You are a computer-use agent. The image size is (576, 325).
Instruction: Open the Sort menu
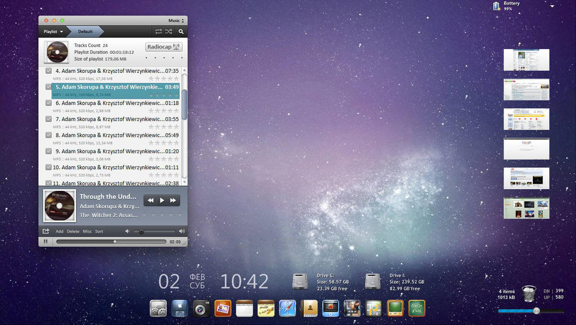[99, 231]
